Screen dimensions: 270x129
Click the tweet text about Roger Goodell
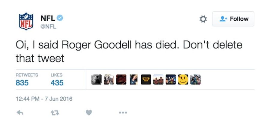[x=129, y=52]
